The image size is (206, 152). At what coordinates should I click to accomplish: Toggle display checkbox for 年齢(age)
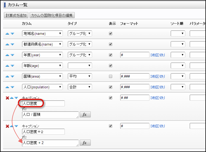tap(111, 66)
